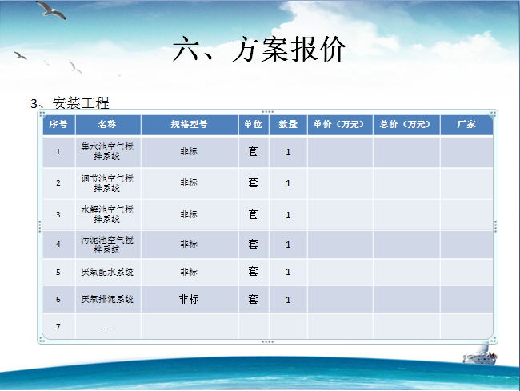Select the …… placeholder cell in row 7
This screenshot has width=520, height=391.
click(108, 327)
